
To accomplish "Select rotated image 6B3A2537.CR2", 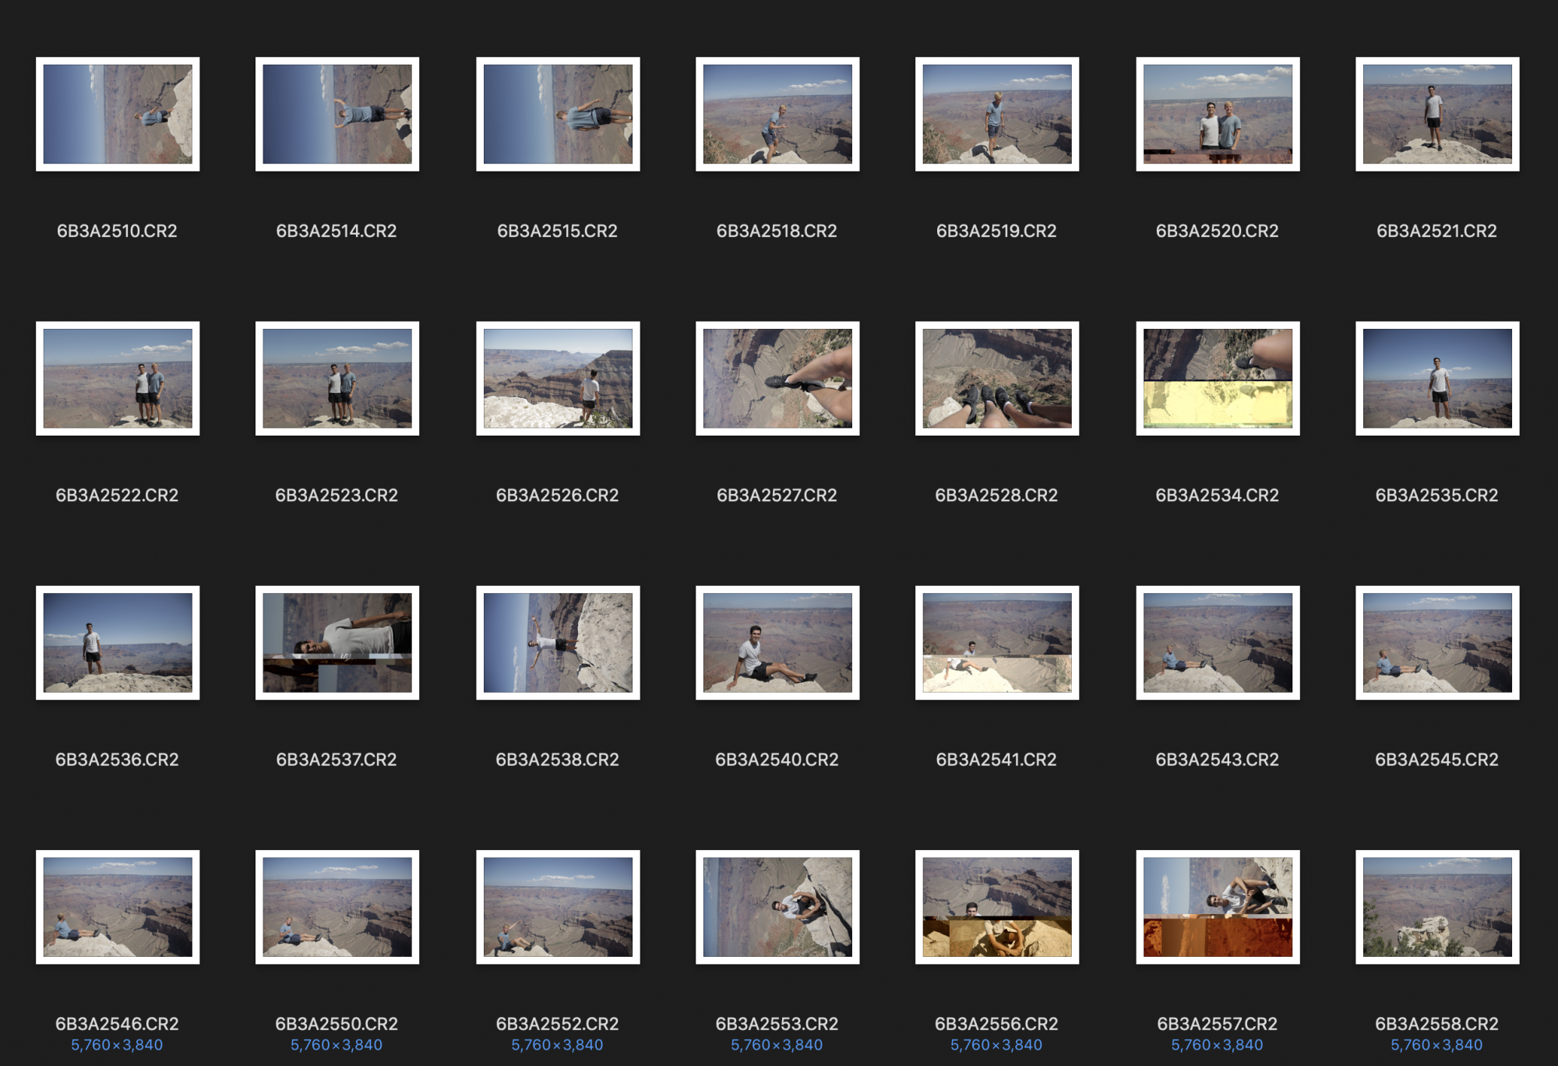I will 337,642.
